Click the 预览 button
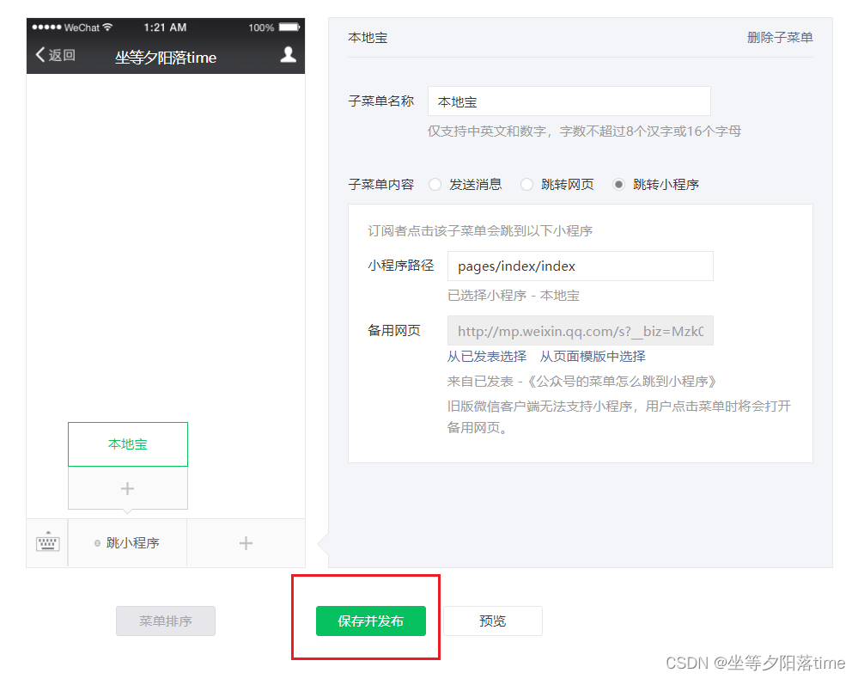The image size is (858, 679). 492,621
